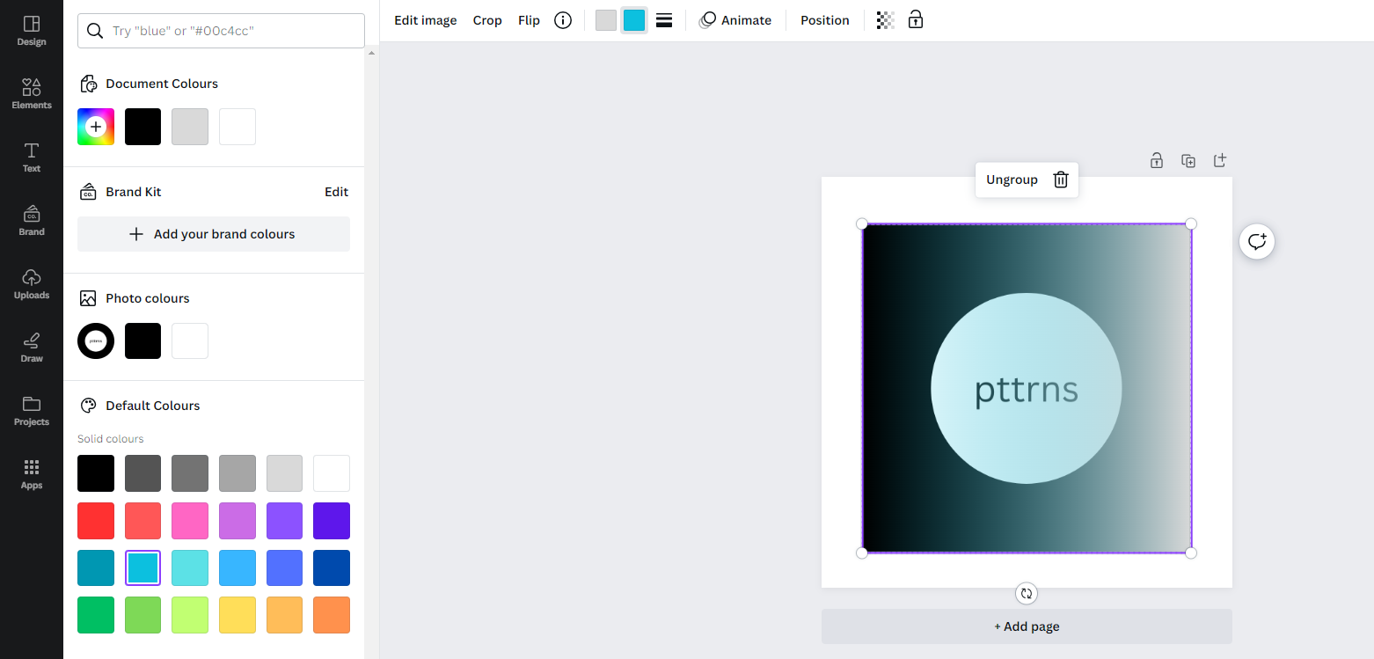
Task: Click the pttrns circle on the canvas
Action: (x=1027, y=388)
